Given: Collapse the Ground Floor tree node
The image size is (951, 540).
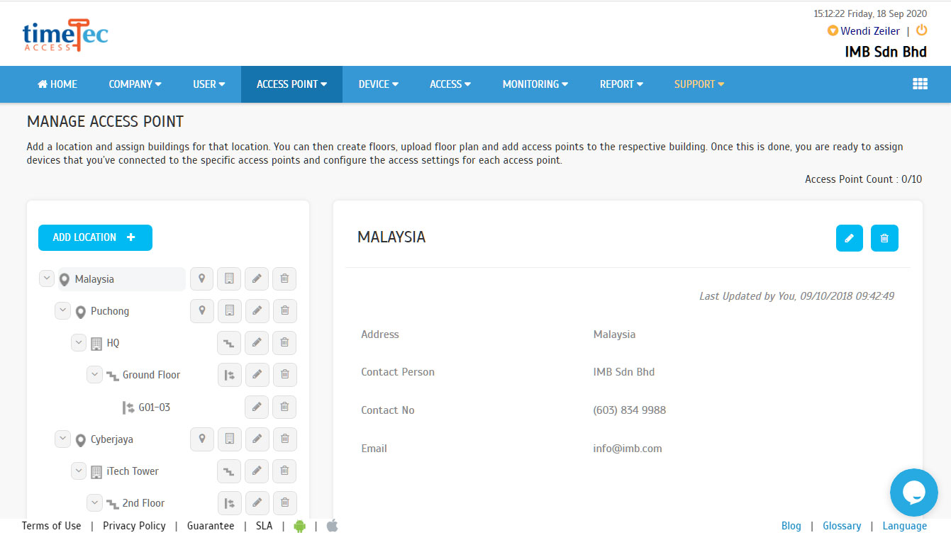Looking at the screenshot, I should [94, 374].
